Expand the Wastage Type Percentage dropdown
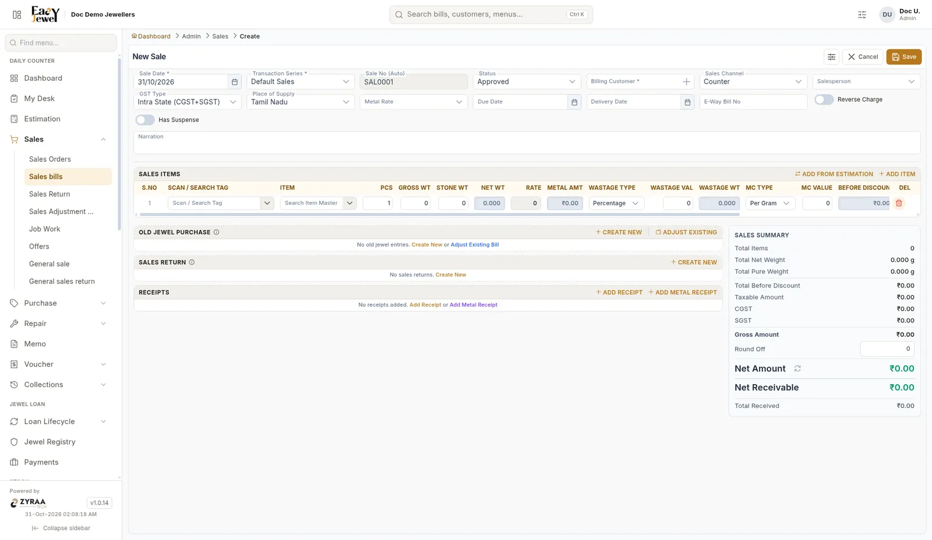This screenshot has width=932, height=540. coord(616,203)
